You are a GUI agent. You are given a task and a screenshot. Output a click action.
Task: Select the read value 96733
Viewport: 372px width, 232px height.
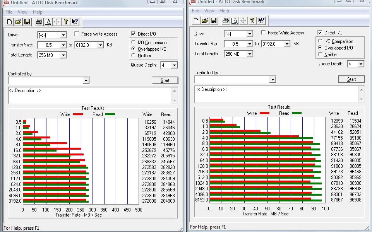point(355,194)
